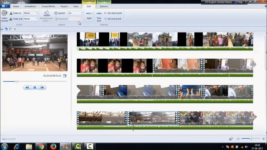This screenshot has width=267, height=150.
Task: Switch to the Home tab
Action: pos(16,6)
